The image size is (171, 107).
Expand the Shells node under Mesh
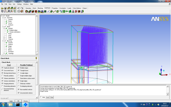tap(4, 37)
